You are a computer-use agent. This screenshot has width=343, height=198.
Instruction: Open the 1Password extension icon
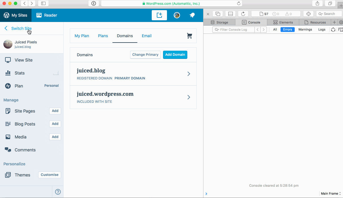tap(94, 3)
